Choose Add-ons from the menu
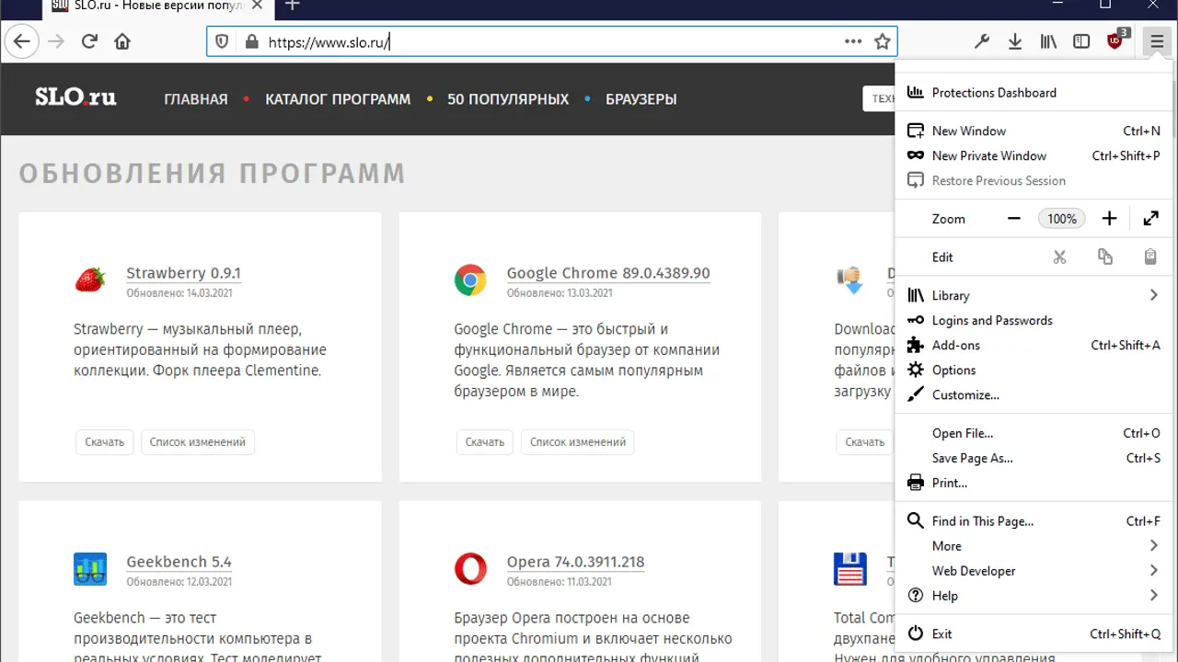 (955, 346)
